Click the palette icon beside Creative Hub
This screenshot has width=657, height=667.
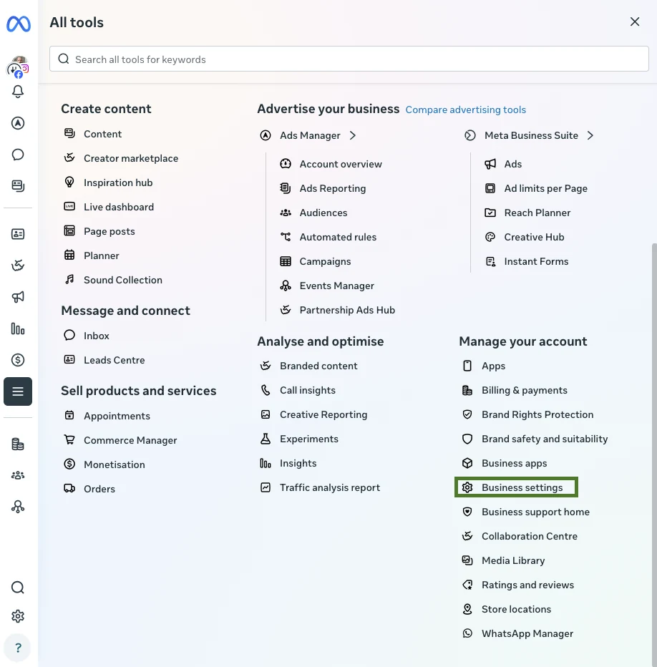pos(490,236)
